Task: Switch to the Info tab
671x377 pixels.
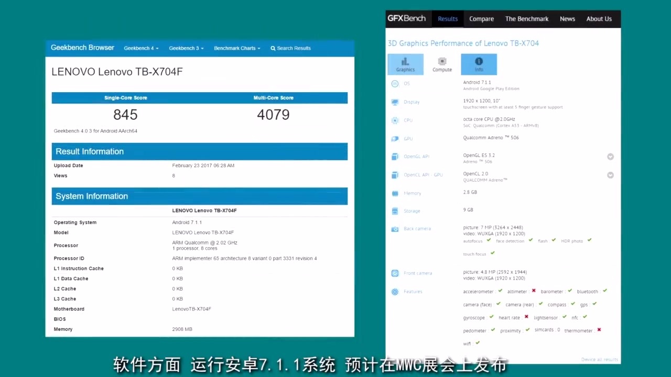Action: [479, 64]
